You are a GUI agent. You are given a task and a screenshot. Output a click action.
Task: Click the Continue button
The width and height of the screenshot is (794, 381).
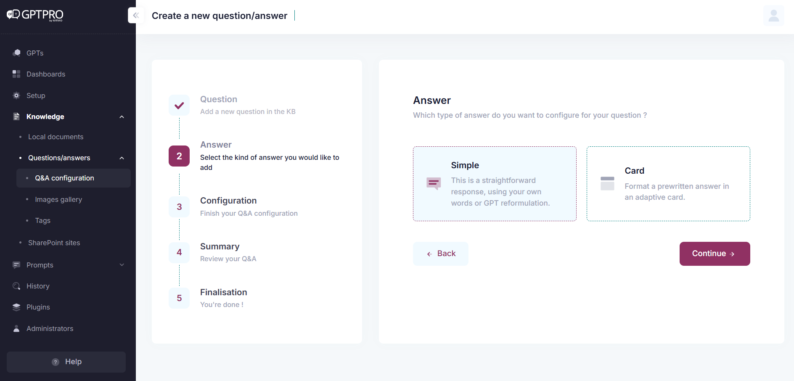714,254
